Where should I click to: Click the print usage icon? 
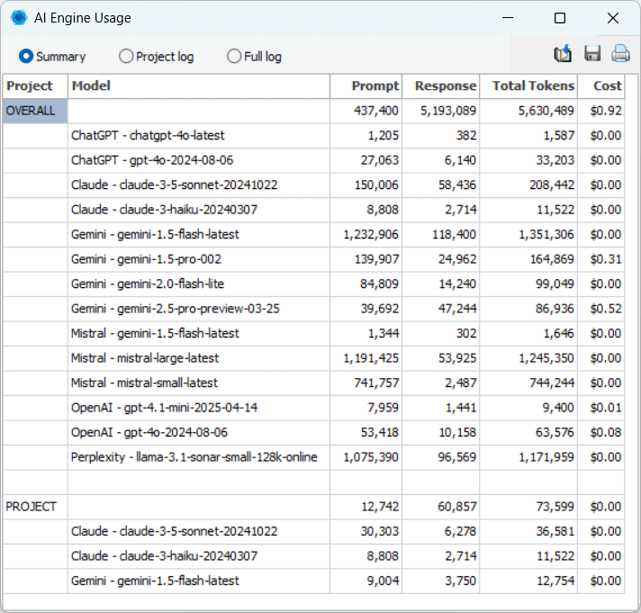(x=620, y=54)
